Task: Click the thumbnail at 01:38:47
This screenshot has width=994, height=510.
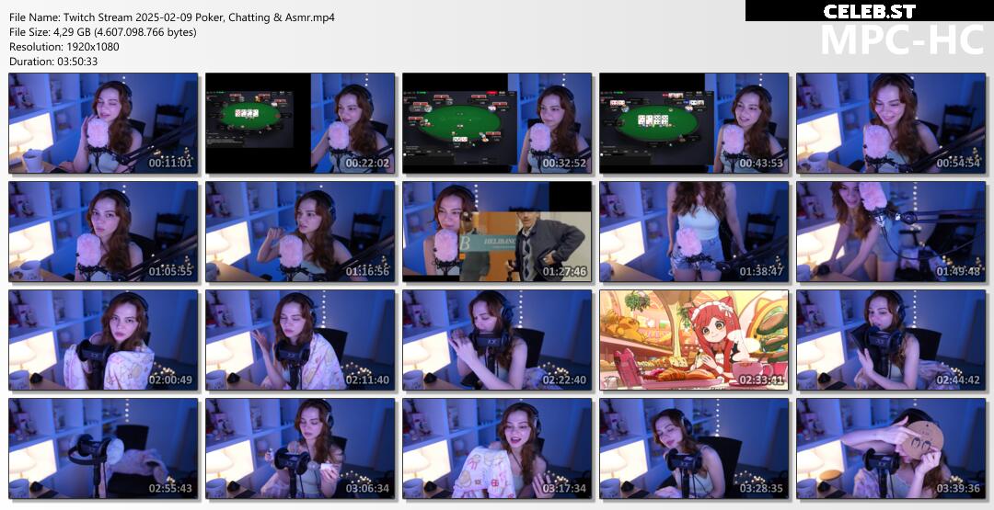Action: click(694, 232)
